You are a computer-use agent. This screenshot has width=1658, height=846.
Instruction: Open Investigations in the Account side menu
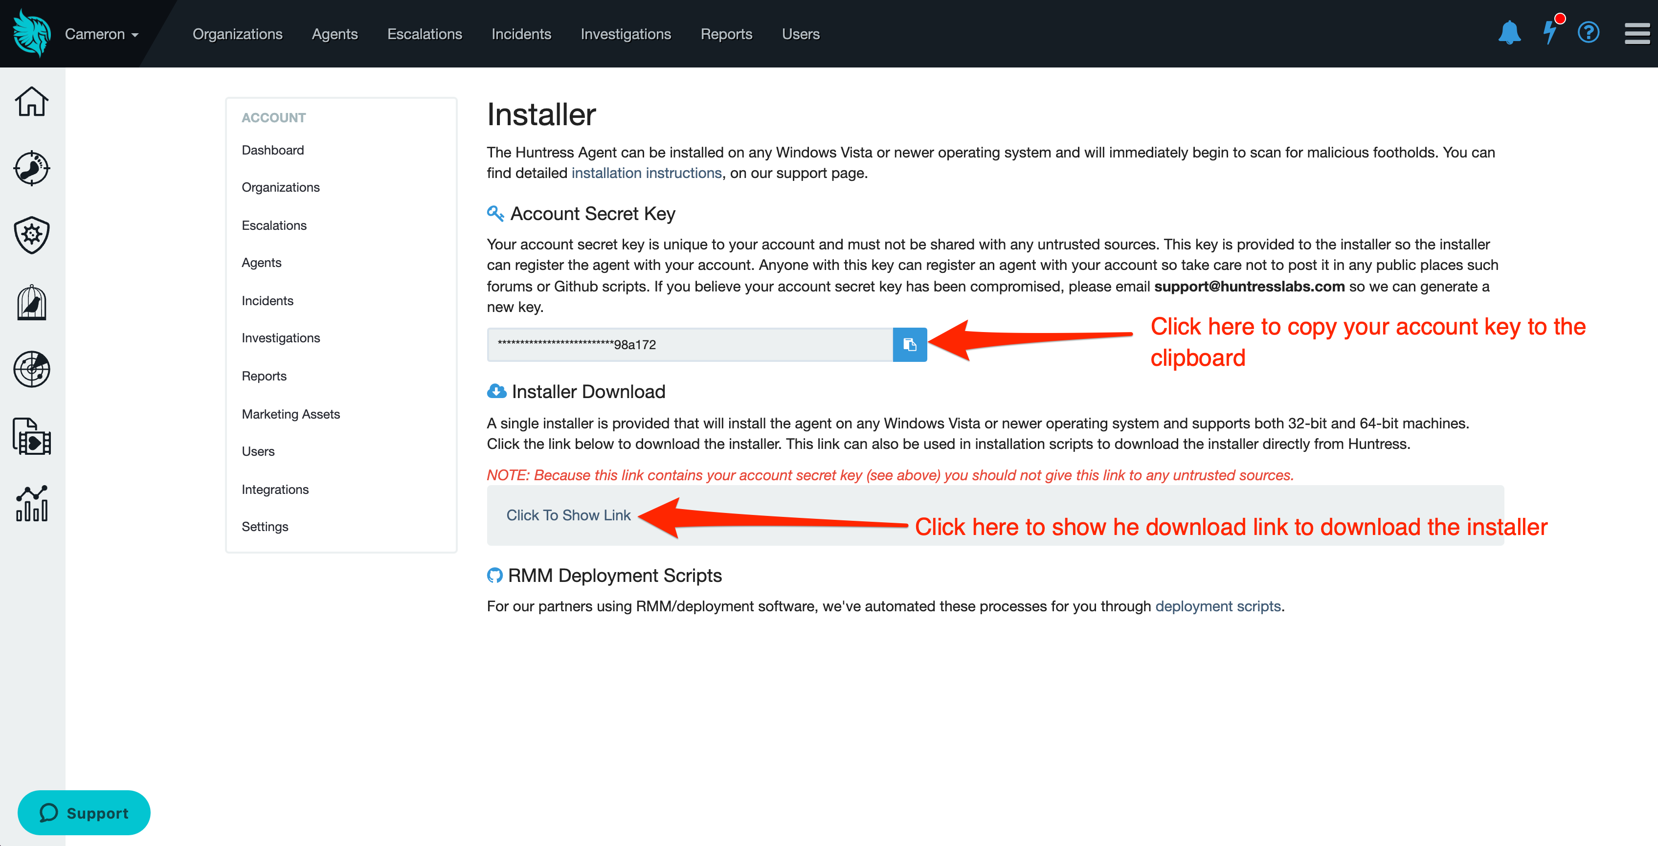pyautogui.click(x=281, y=338)
